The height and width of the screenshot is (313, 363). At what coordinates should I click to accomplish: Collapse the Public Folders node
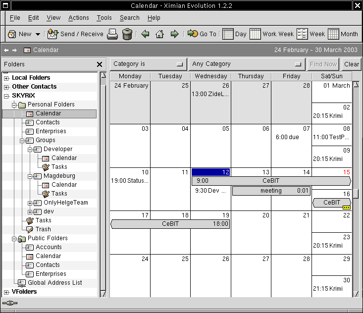point(14,239)
